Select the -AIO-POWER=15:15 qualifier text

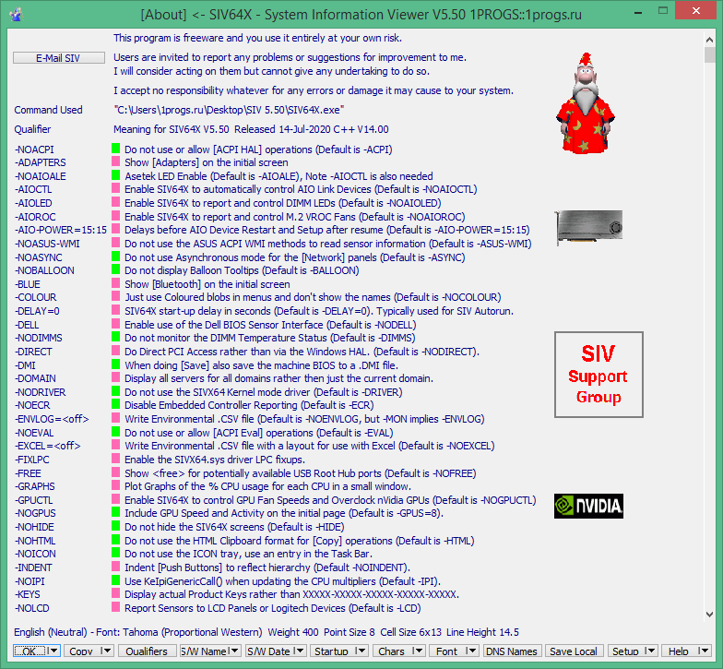pyautogui.click(x=61, y=230)
